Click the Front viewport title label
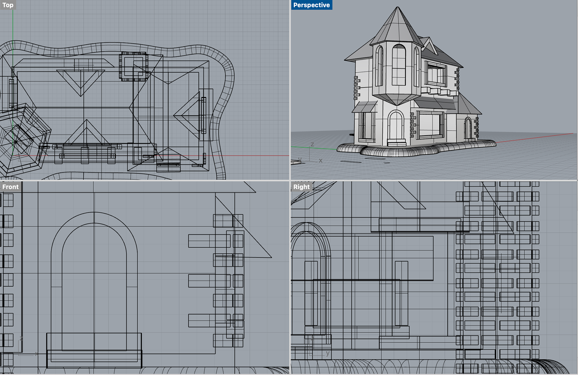This screenshot has width=578, height=375. click(x=11, y=187)
